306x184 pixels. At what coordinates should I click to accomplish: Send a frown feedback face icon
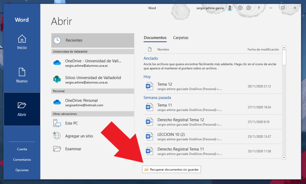click(248, 8)
